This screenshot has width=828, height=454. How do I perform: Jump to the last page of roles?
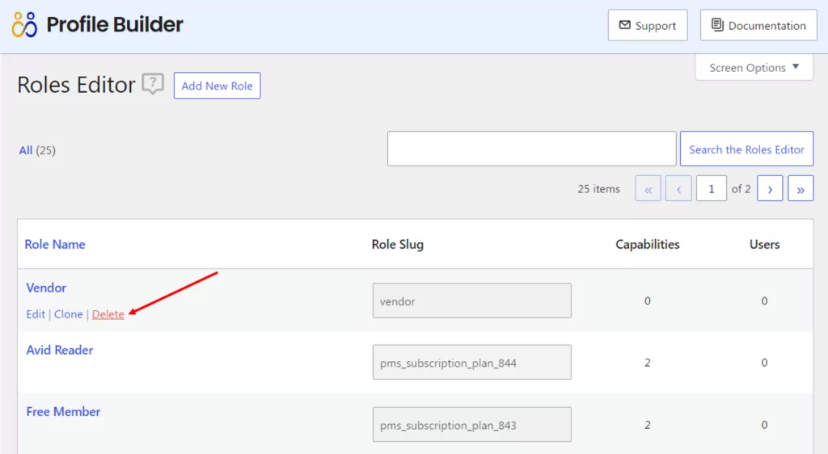click(801, 189)
